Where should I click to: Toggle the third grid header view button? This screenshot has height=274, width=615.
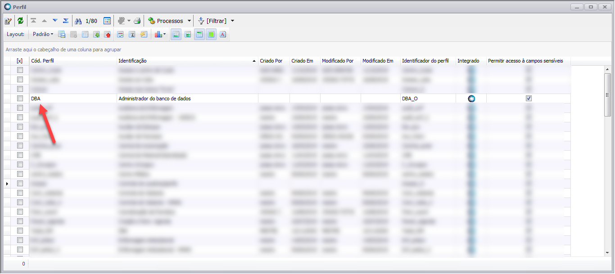(x=199, y=34)
